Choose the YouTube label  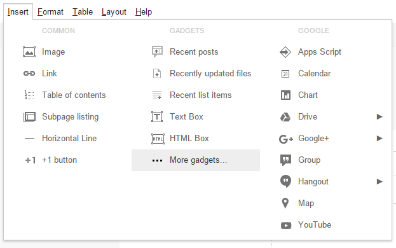(315, 224)
